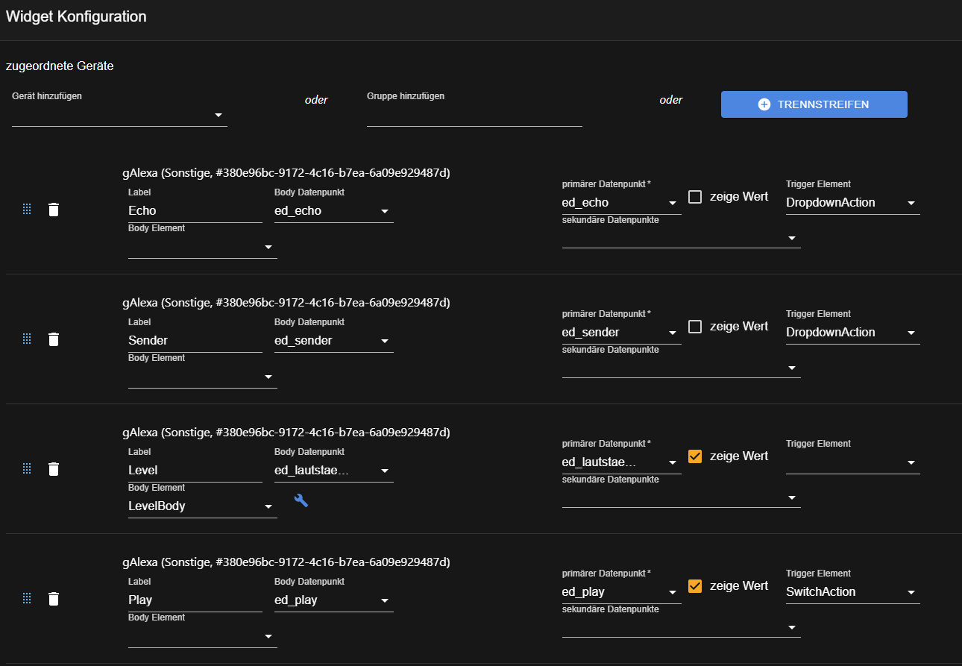Click the 'Widget Konfiguration' heading

tap(76, 16)
